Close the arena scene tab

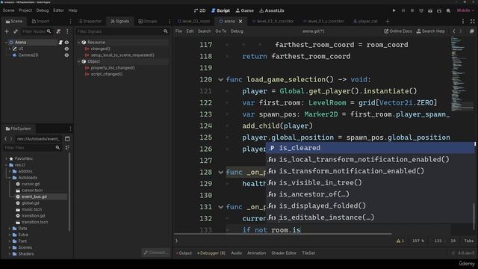[240, 22]
